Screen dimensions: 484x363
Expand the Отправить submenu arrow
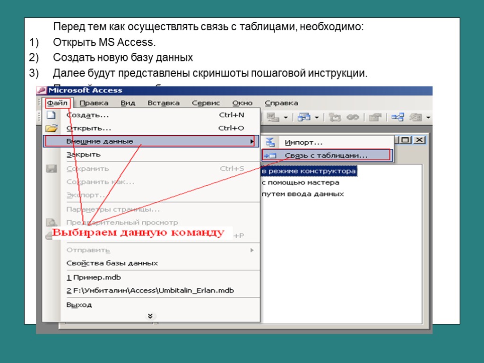pos(252,250)
